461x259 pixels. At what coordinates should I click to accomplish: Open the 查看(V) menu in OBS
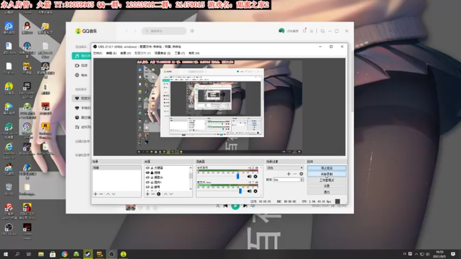(x=125, y=53)
